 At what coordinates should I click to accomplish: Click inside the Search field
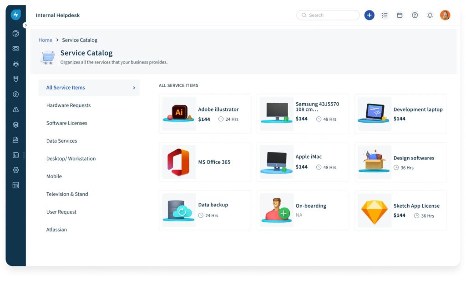click(328, 15)
